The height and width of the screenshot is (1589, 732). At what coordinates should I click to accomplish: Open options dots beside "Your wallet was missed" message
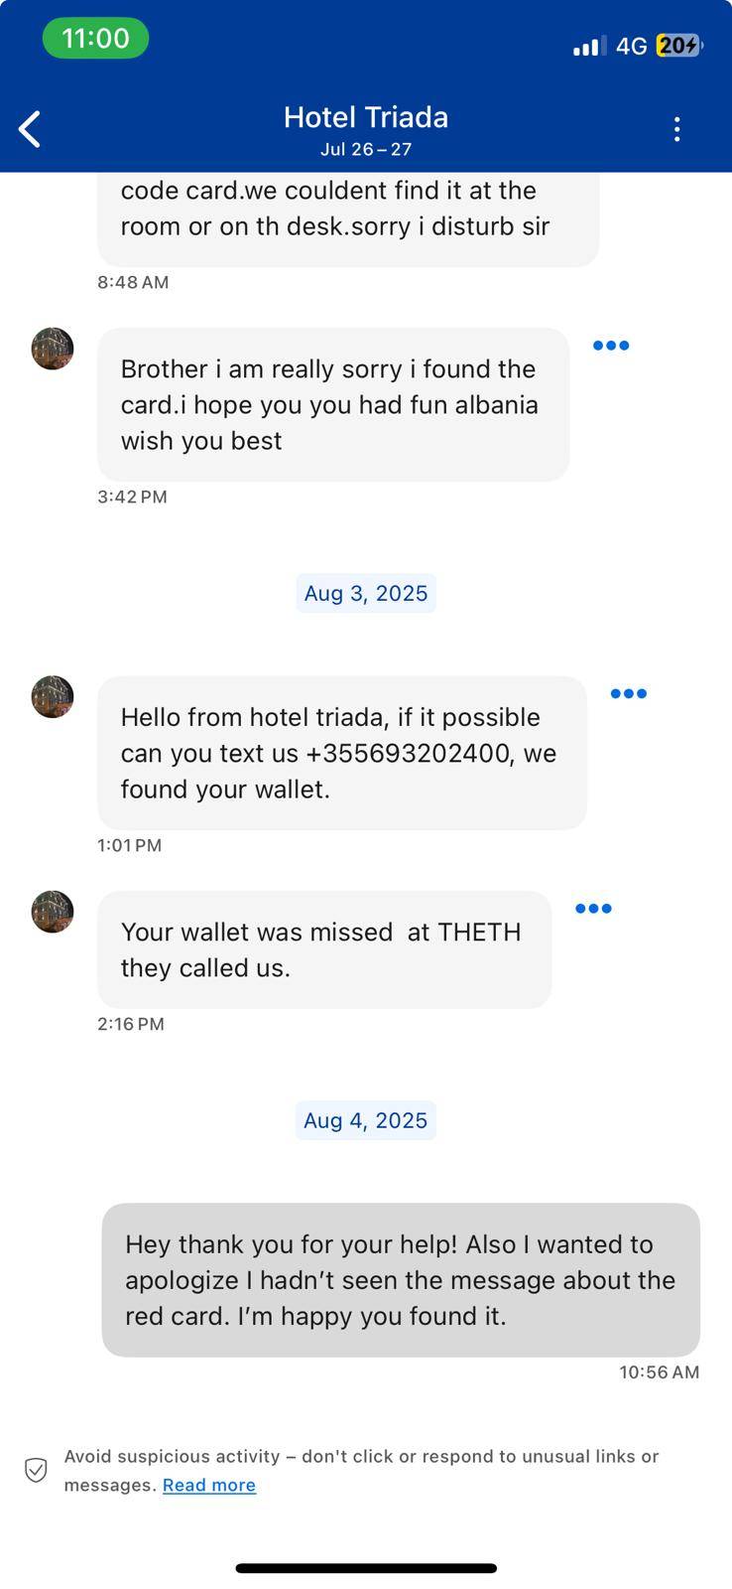pos(593,908)
